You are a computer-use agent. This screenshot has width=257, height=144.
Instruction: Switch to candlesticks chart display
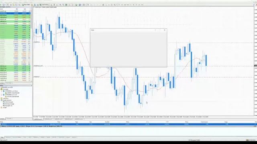54,5
